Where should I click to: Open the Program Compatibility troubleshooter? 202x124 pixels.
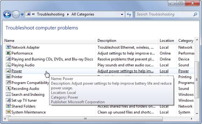click(x=30, y=83)
